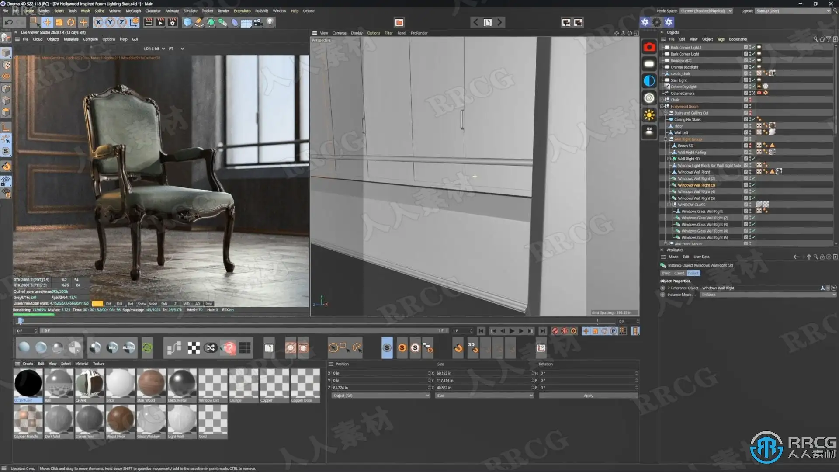Switch to the Coord attribute tab
The image size is (839, 472).
click(679, 273)
